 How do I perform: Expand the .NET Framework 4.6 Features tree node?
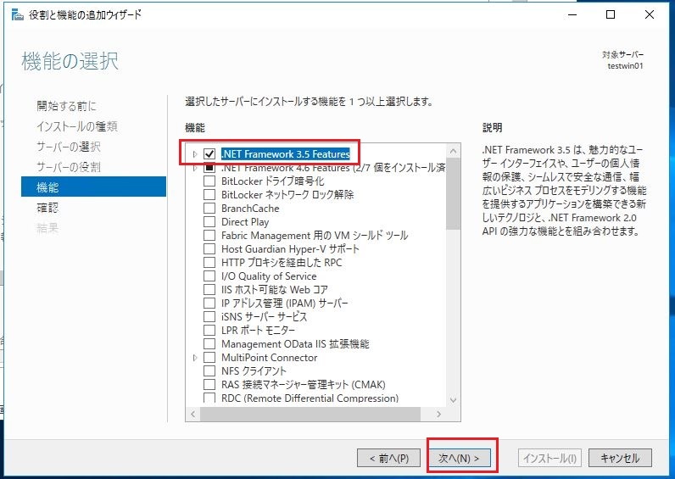coord(194,167)
